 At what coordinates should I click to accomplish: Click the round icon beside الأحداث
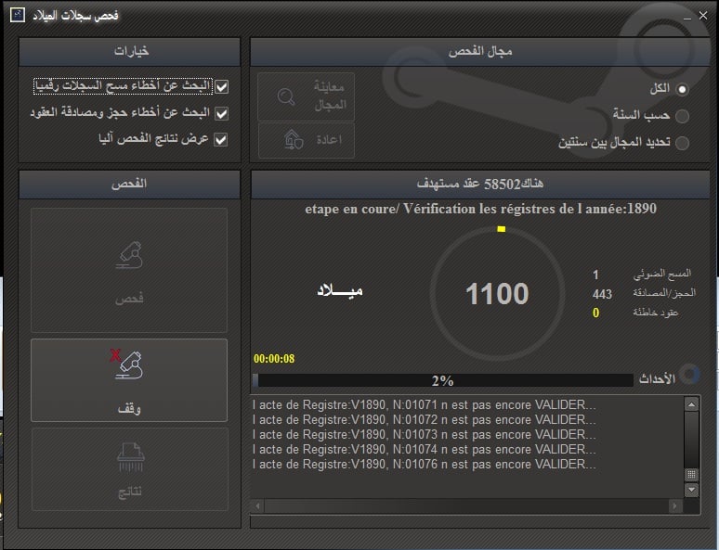[x=690, y=374]
